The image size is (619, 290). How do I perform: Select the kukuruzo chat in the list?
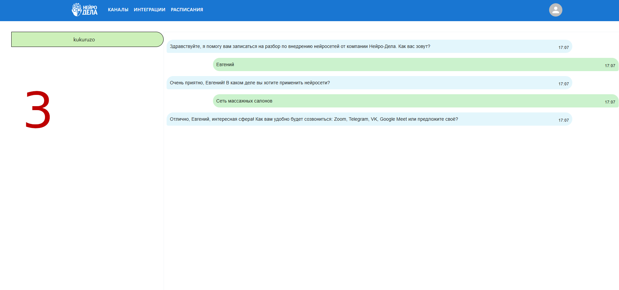tap(87, 39)
